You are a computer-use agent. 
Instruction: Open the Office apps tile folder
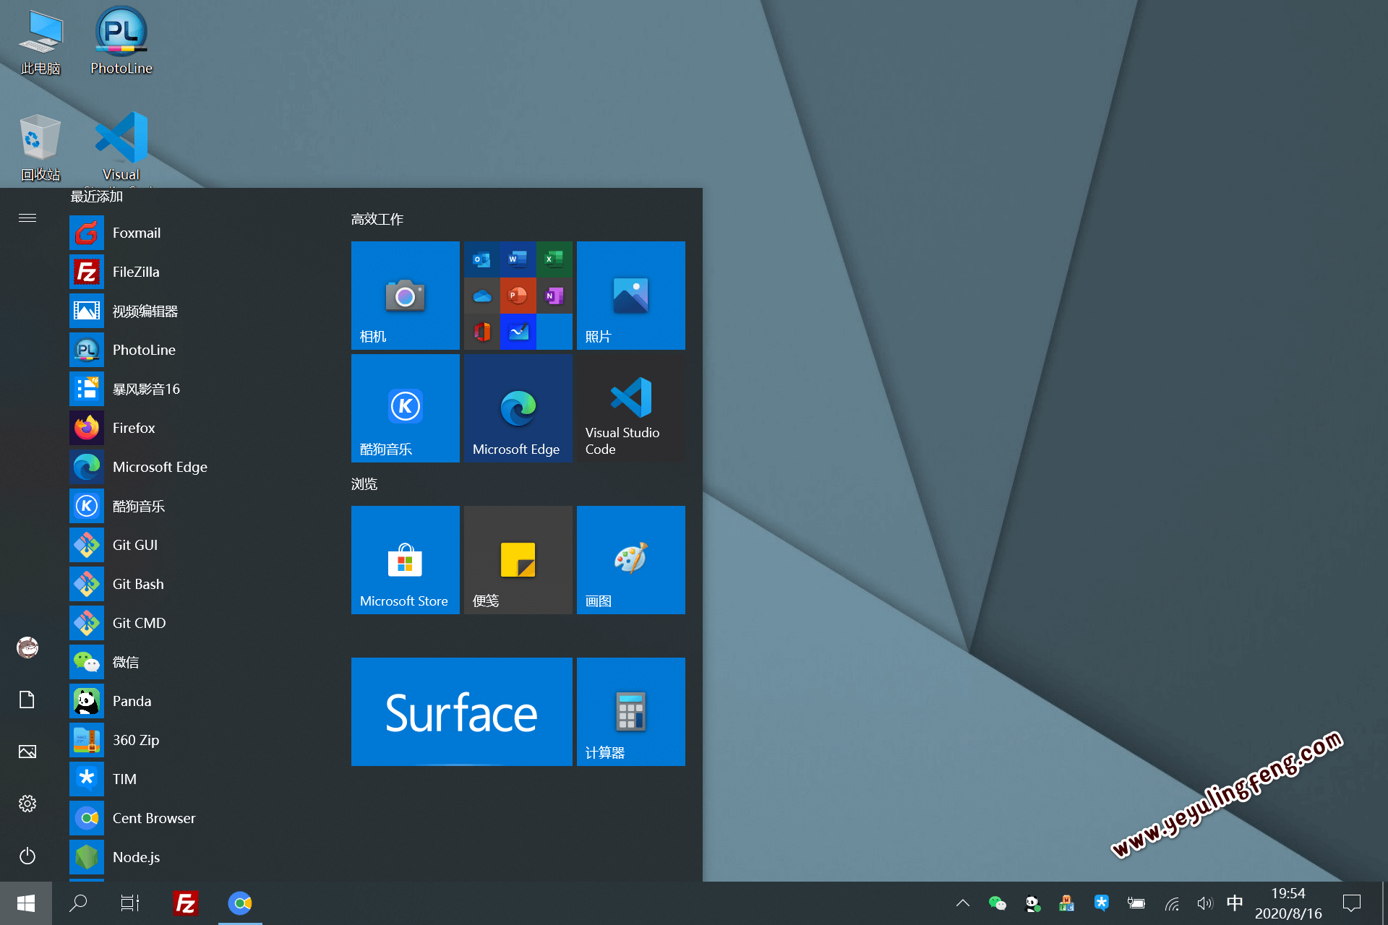pyautogui.click(x=518, y=295)
